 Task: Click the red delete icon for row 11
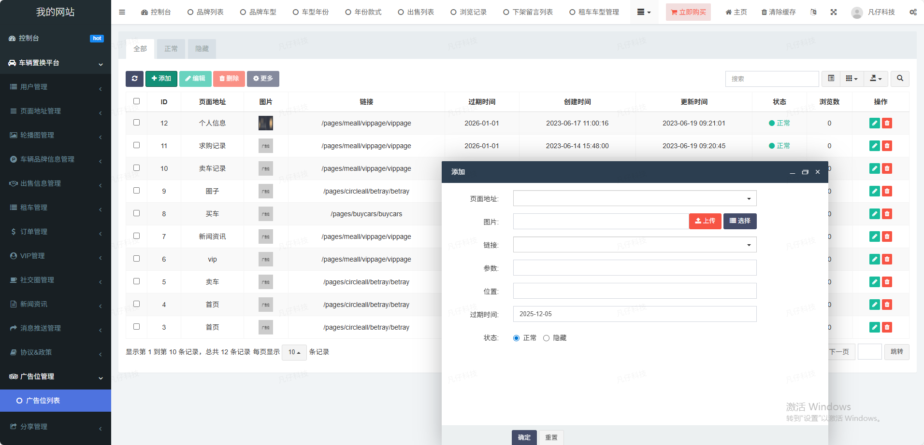coord(887,146)
